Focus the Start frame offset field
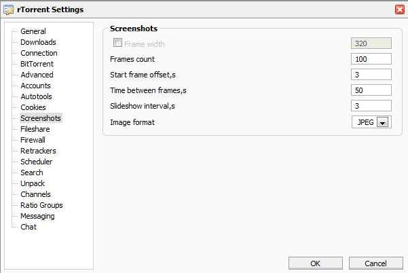Viewport: 408px width, 273px height. point(371,75)
